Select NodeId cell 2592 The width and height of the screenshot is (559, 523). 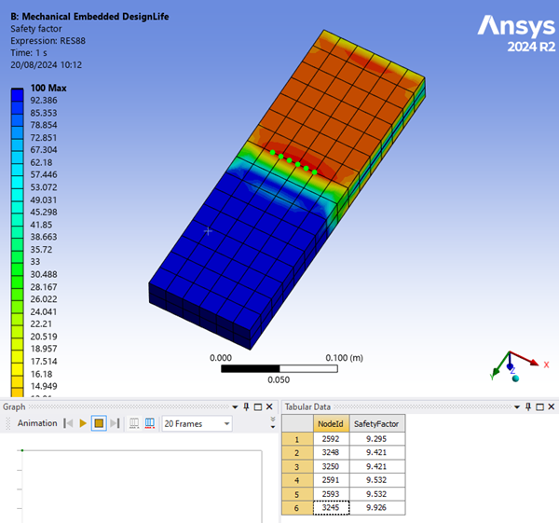coord(331,439)
